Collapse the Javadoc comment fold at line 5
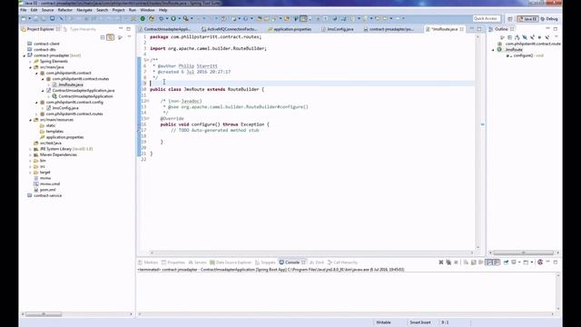 point(147,60)
